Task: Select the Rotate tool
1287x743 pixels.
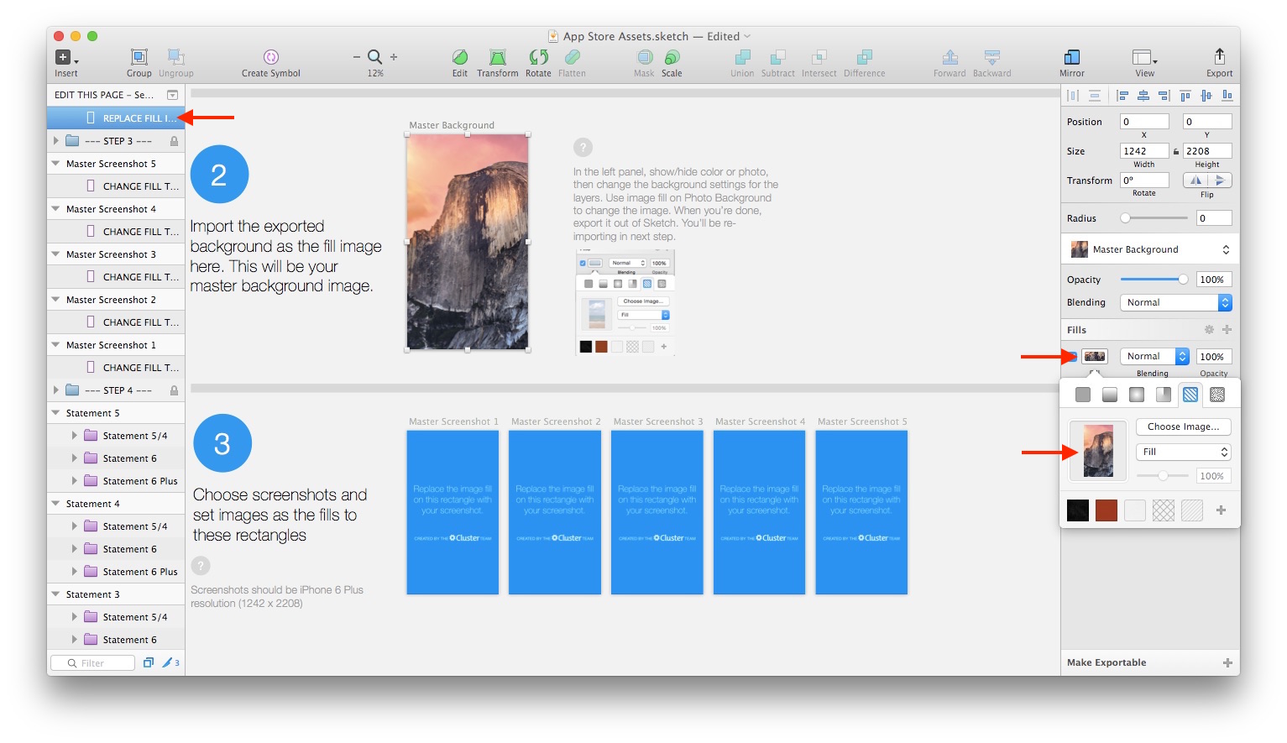Action: (x=538, y=57)
